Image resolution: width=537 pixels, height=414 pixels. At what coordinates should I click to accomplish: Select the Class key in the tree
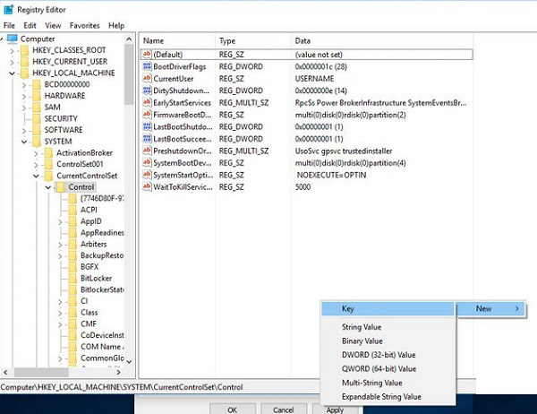point(89,313)
